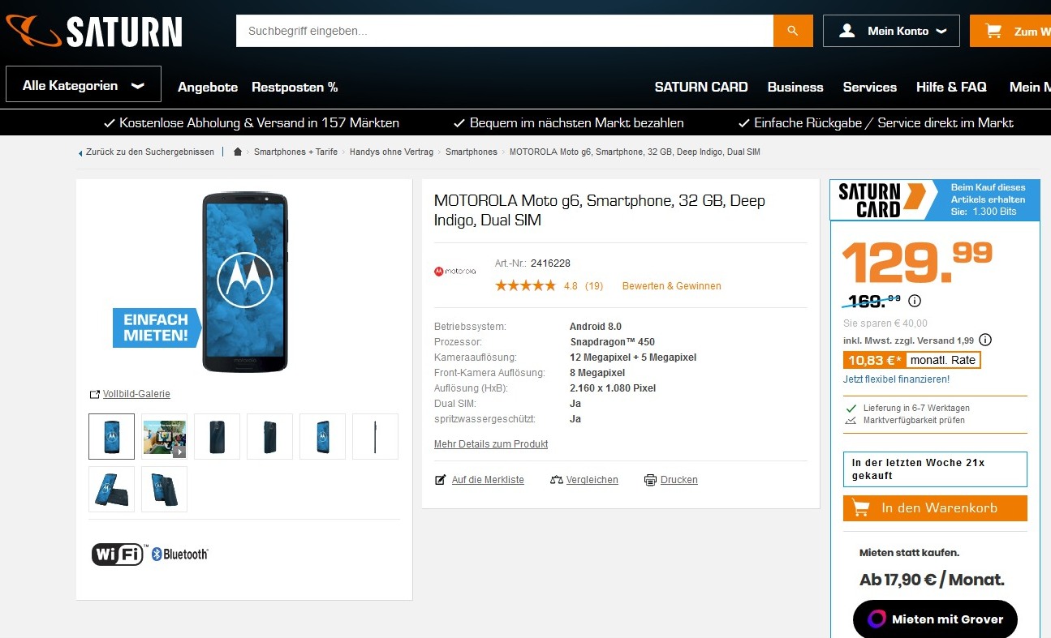
Task: Open the Angebote menu item
Action: click(x=208, y=87)
